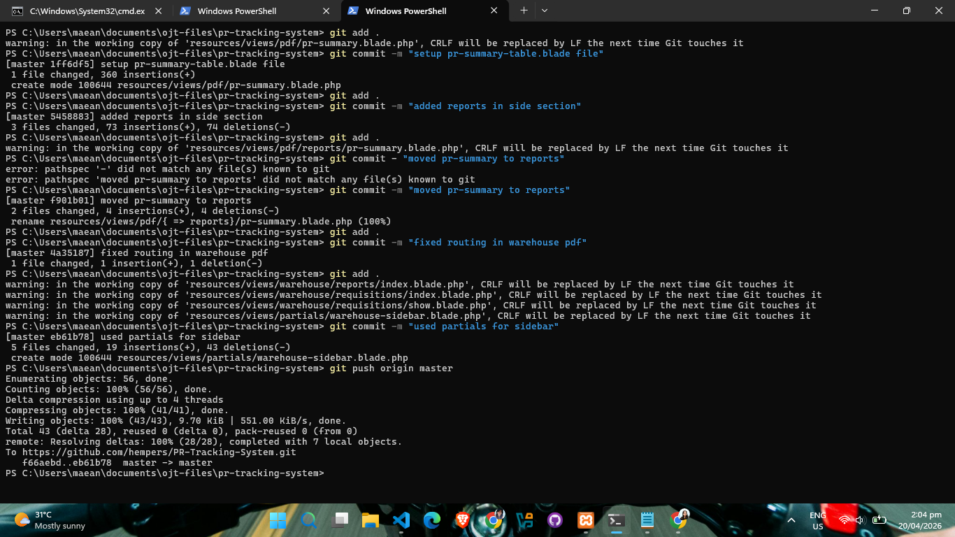The image size is (955, 537).
Task: Expand the new tab profile dropdown chevron
Action: (x=545, y=10)
